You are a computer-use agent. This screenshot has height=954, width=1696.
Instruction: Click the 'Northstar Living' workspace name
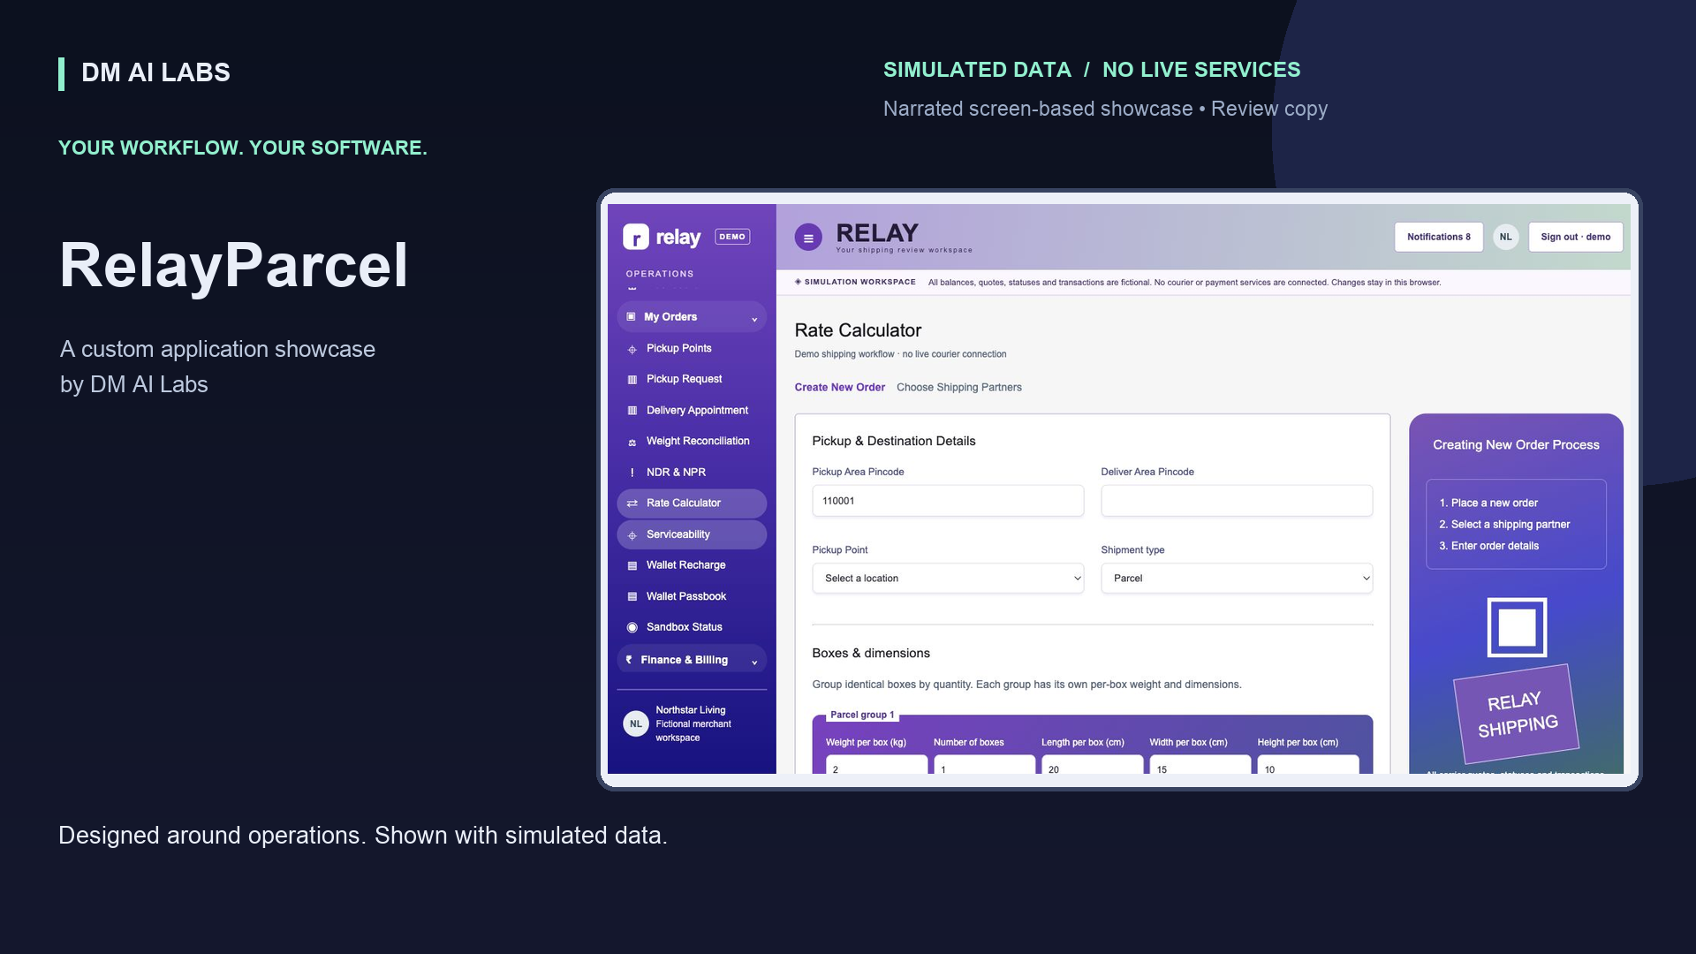click(690, 709)
